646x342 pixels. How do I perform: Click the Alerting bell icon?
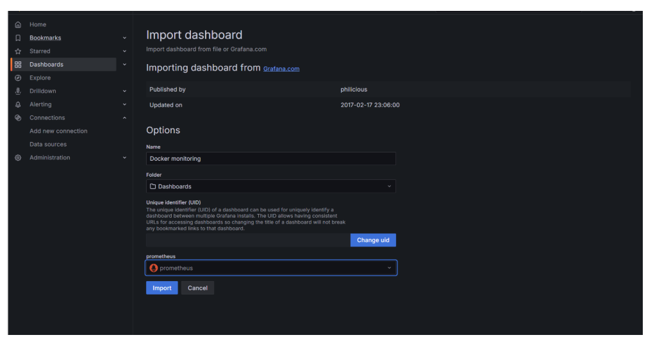coord(18,104)
